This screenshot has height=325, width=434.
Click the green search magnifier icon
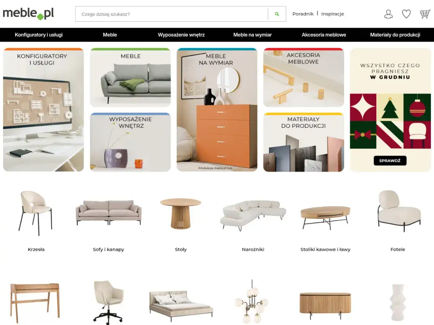point(277,14)
